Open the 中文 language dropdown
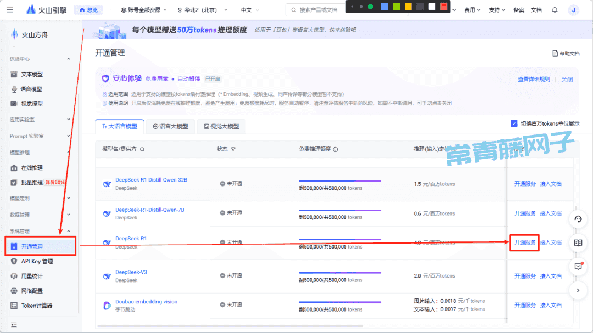Image resolution: width=593 pixels, height=333 pixels. [x=250, y=10]
